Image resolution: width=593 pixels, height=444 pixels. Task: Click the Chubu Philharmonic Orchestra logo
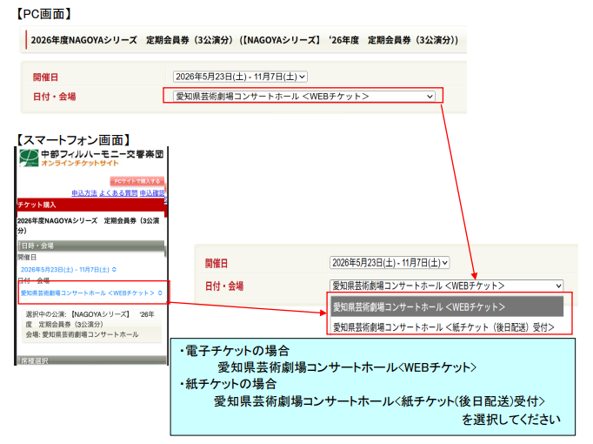(29, 158)
